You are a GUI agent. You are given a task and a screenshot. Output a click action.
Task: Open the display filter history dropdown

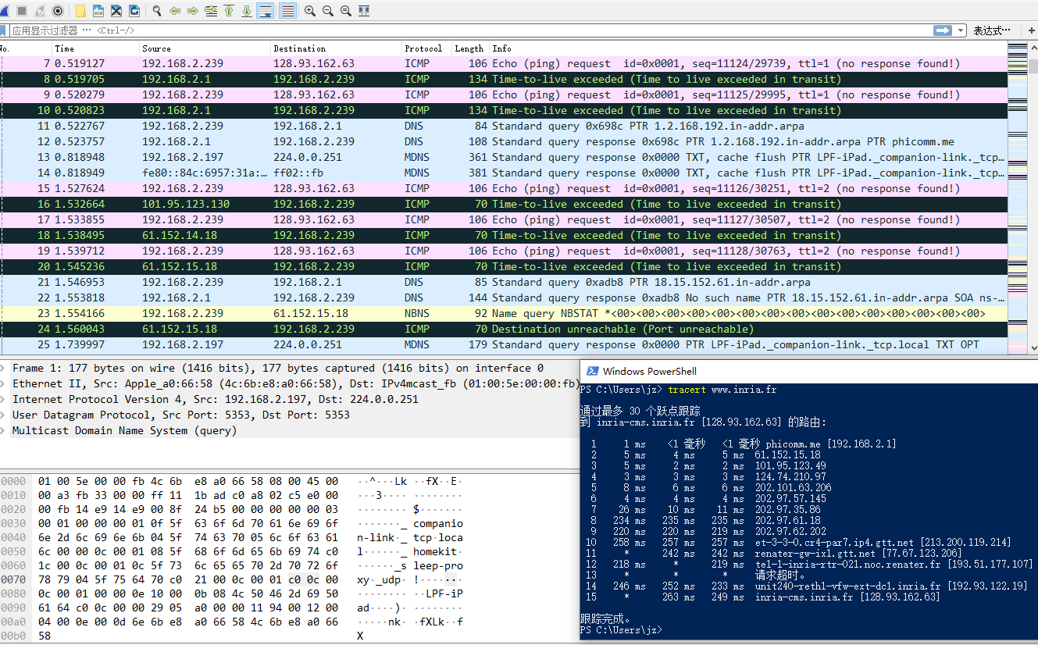(961, 30)
